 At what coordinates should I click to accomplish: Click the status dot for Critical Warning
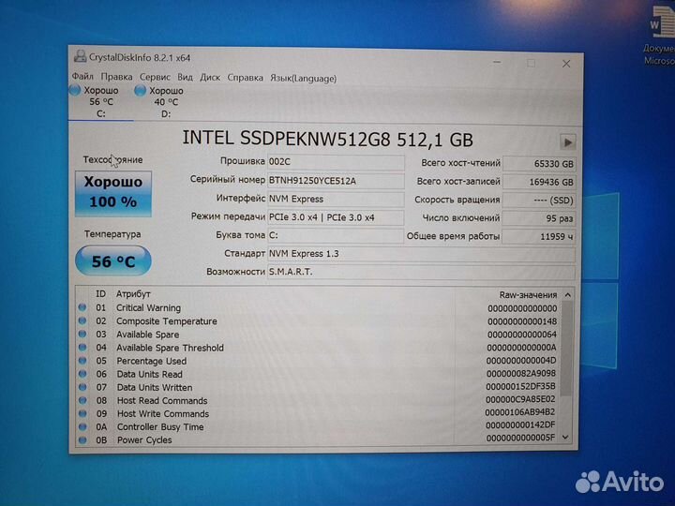pyautogui.click(x=82, y=307)
